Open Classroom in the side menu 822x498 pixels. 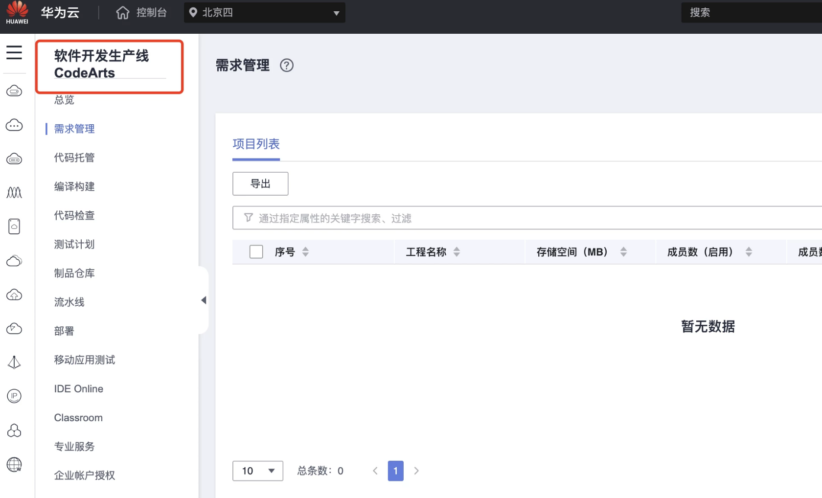click(x=78, y=418)
